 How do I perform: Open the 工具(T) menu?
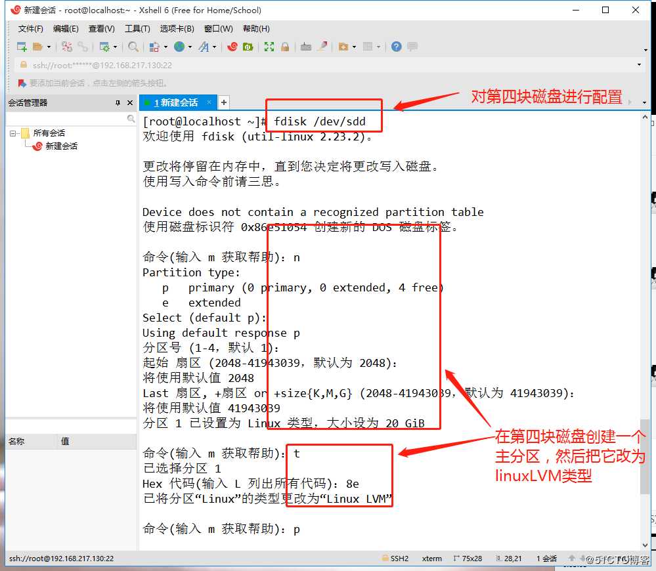pyautogui.click(x=137, y=28)
